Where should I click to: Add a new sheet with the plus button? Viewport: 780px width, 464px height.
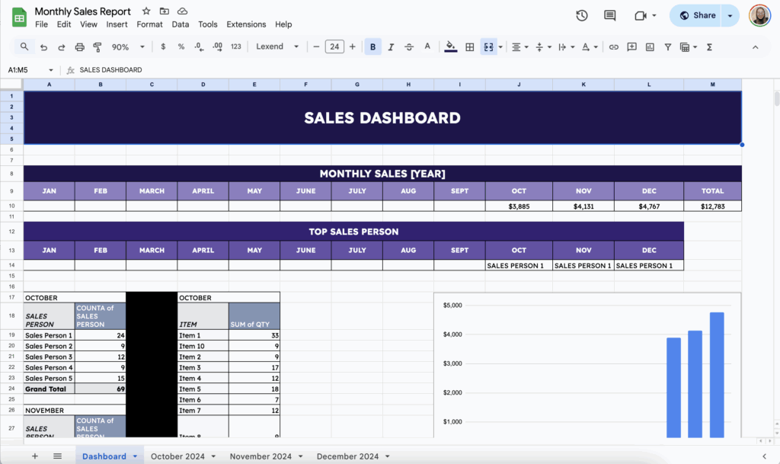[34, 456]
